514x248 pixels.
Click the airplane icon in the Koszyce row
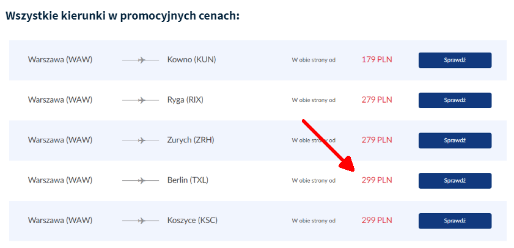click(140, 221)
